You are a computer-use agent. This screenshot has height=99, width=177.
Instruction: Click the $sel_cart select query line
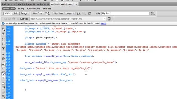click(x=56, y=68)
